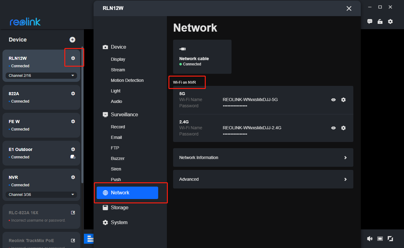Open the app settings gear in top bar
This screenshot has width=404, height=248.
tap(390, 21)
